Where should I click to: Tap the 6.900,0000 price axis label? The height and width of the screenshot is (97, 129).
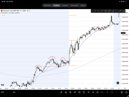point(125,44)
